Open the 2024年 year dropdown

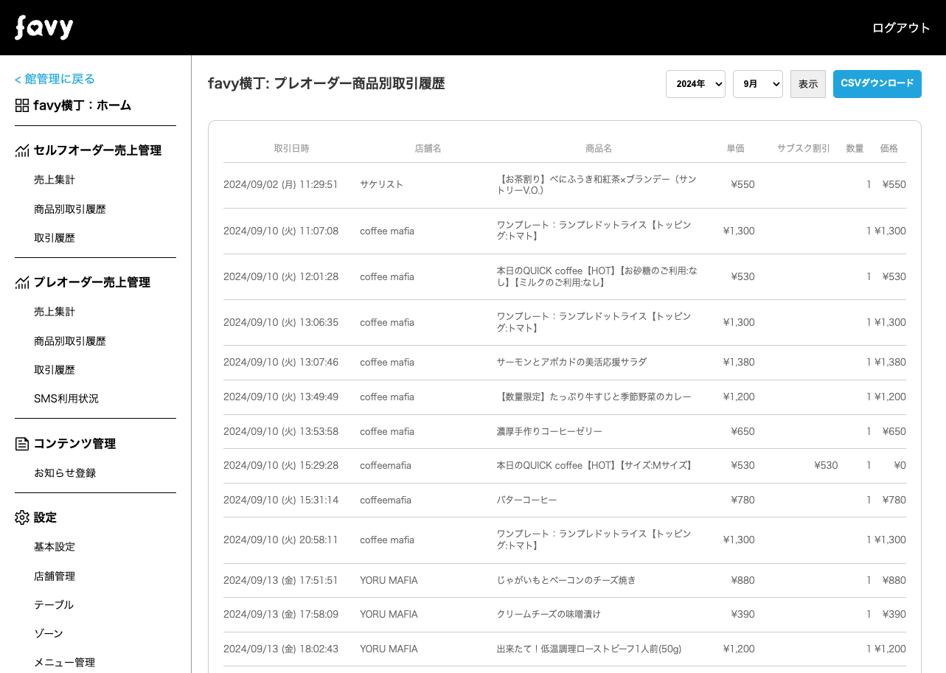point(695,84)
